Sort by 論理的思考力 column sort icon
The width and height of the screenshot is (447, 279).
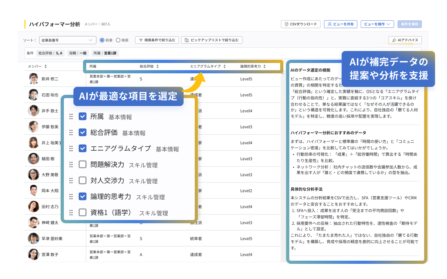coord(265,67)
